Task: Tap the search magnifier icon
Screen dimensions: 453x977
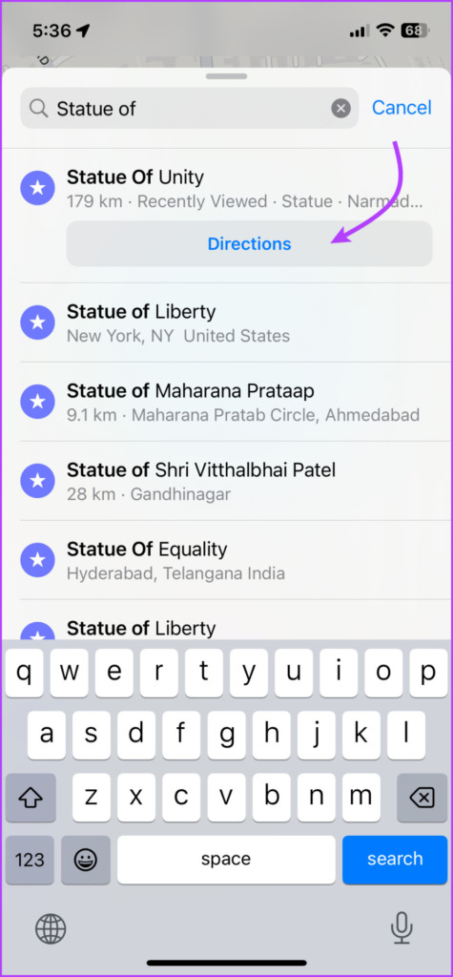Action: 39,109
